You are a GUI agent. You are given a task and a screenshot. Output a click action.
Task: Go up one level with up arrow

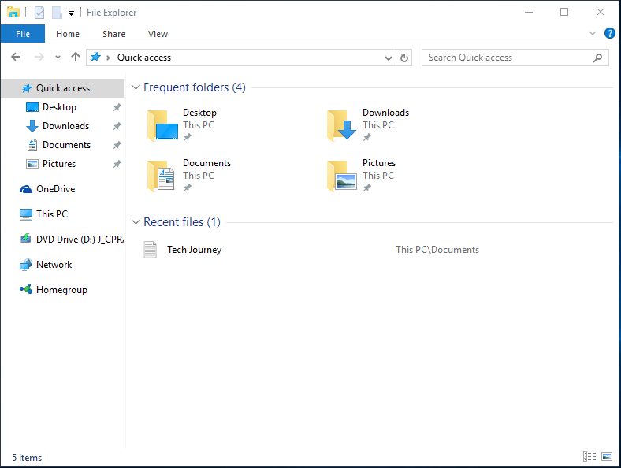[x=76, y=58]
